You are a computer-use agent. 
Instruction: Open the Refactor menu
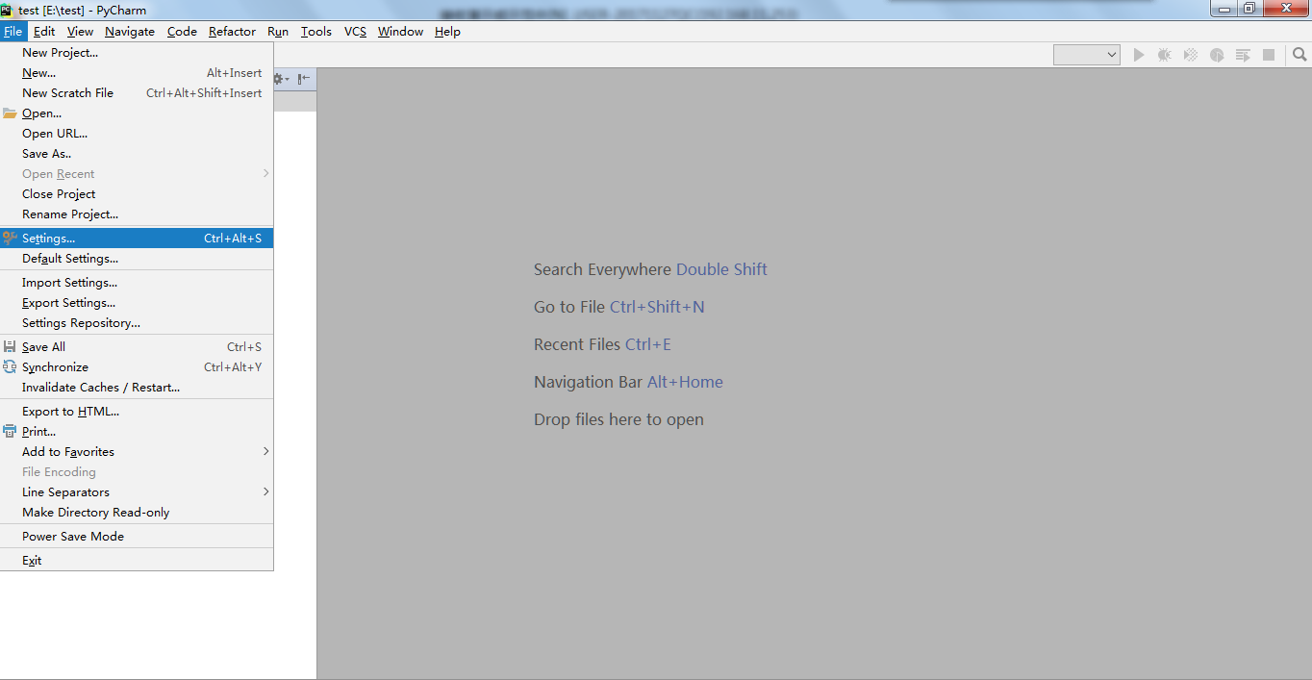tap(232, 32)
